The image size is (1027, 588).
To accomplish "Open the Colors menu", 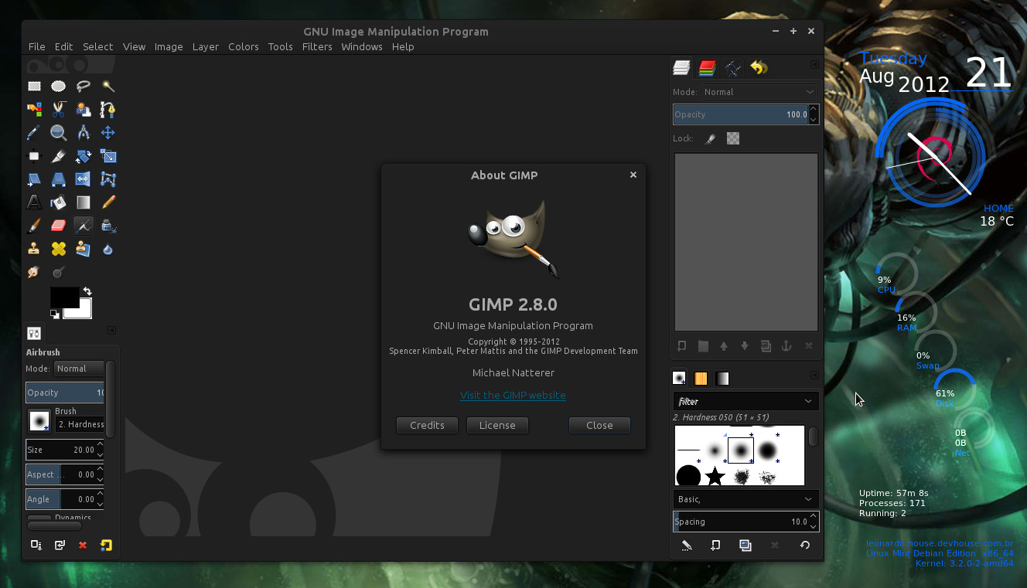I will pos(244,46).
